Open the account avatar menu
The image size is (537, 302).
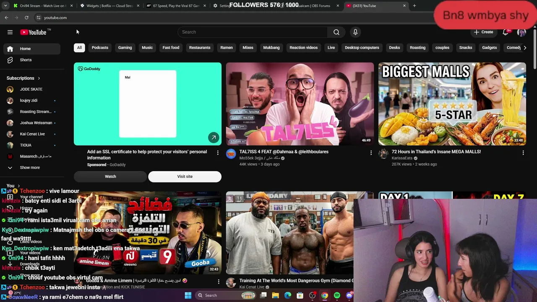[521, 32]
